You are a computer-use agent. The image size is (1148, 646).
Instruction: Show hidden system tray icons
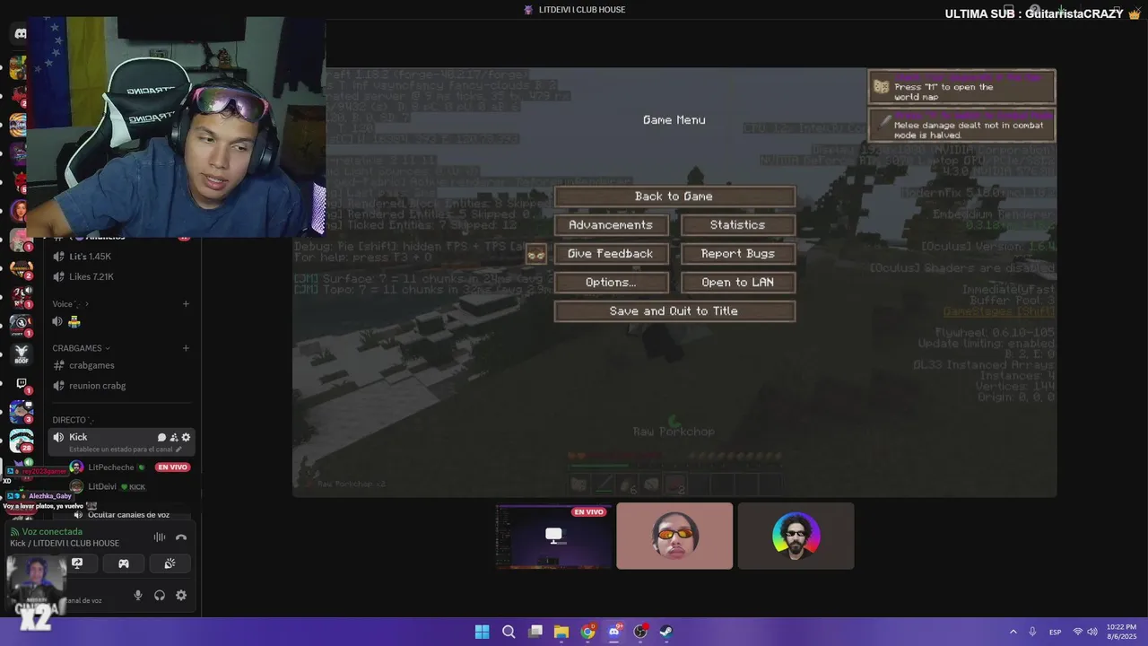coord(1013,632)
